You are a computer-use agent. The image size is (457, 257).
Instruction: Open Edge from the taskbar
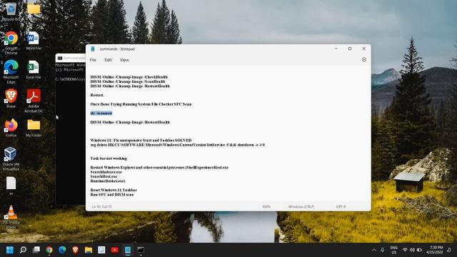click(62, 250)
